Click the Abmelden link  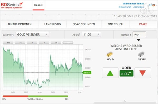(x=139, y=7)
